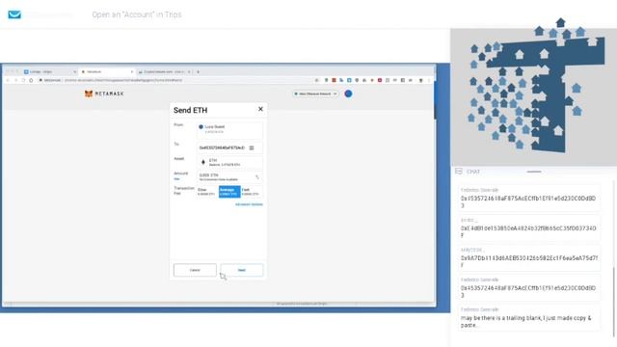This screenshot has width=617, height=347.
Task: Click the chat panel minimize bar
Action: point(533,172)
